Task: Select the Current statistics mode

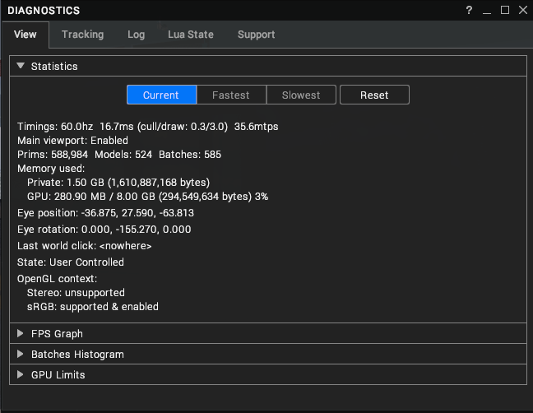Action: pos(161,95)
